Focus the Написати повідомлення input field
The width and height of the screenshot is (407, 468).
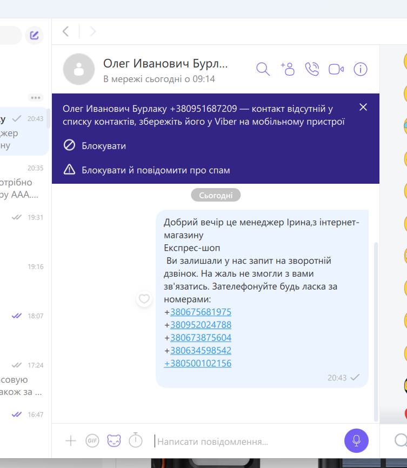(x=246, y=441)
